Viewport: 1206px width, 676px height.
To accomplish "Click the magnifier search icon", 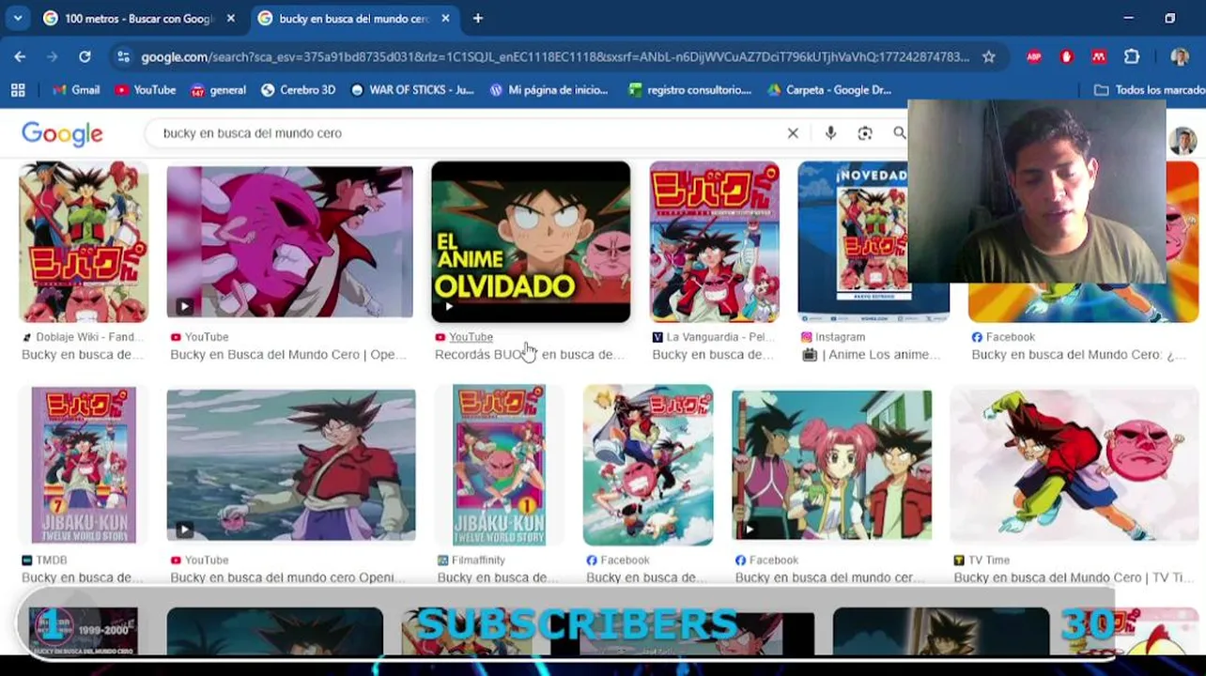I will [x=899, y=133].
